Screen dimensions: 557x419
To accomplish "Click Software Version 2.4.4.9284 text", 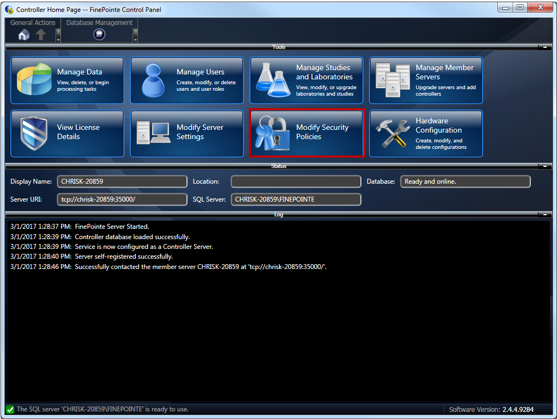I will [491, 409].
